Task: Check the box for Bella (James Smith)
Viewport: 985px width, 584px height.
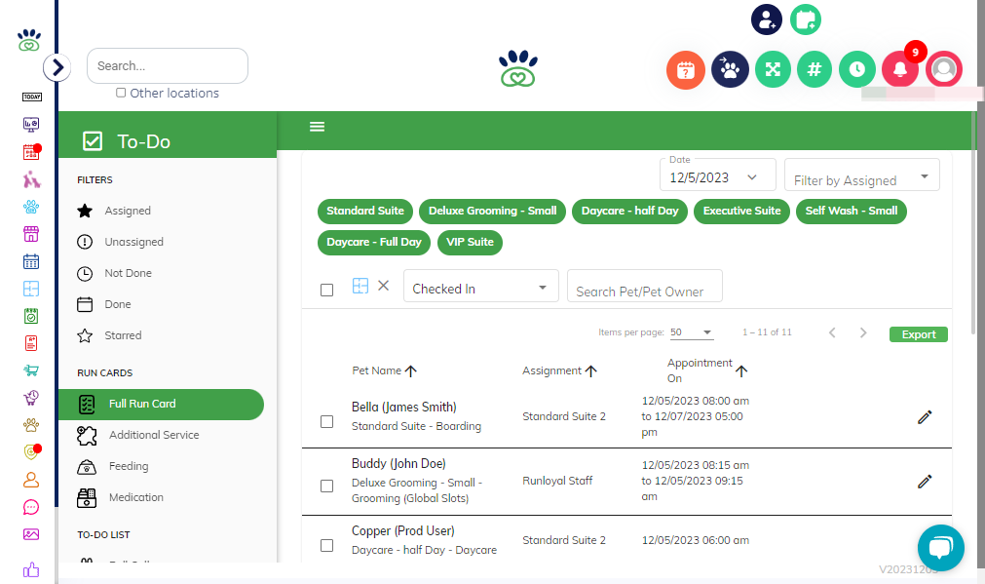Action: pyautogui.click(x=326, y=422)
